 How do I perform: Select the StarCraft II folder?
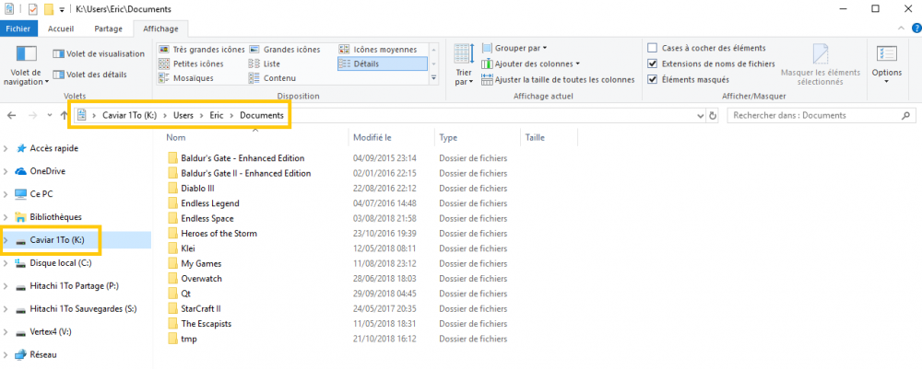pyautogui.click(x=200, y=308)
